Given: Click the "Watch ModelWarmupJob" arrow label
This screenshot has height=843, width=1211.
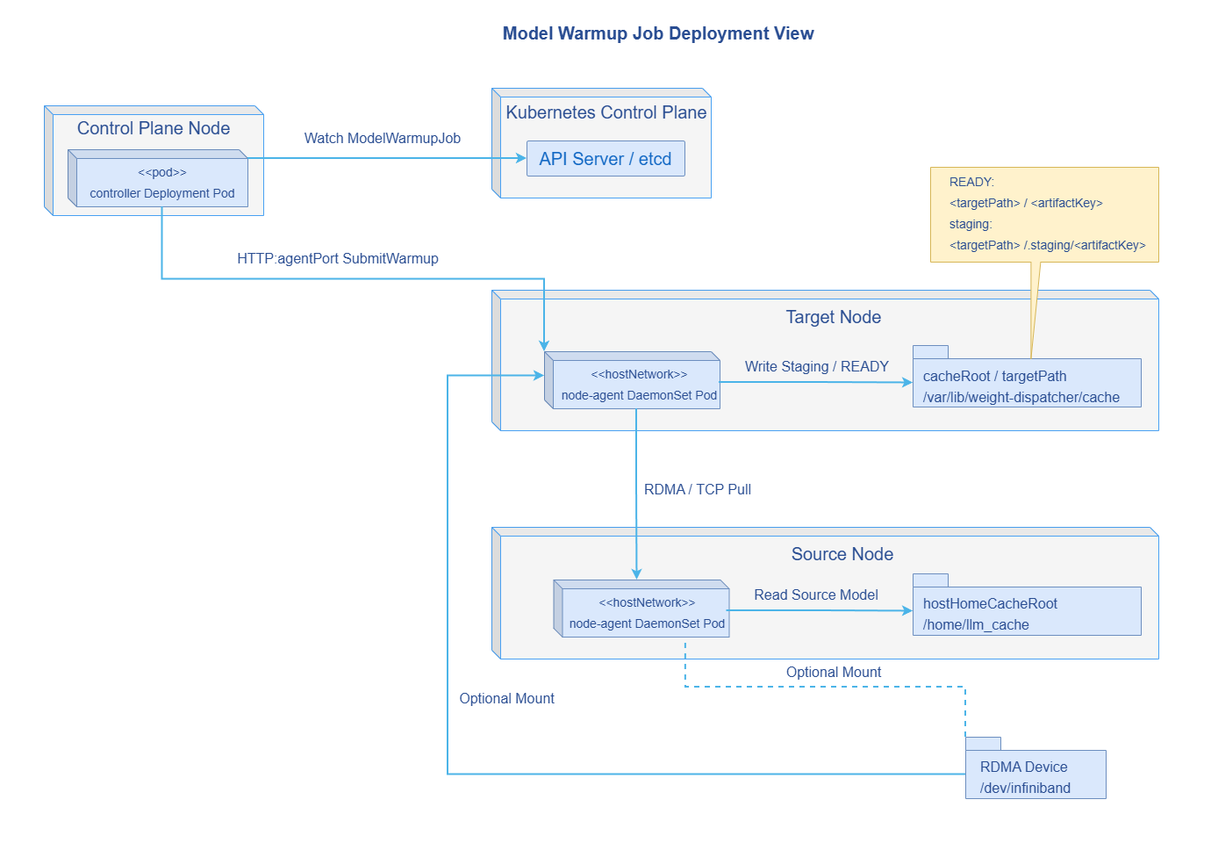Looking at the screenshot, I should coord(383,138).
